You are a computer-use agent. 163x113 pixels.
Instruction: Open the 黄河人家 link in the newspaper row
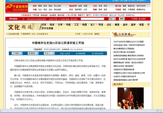coord(113,15)
